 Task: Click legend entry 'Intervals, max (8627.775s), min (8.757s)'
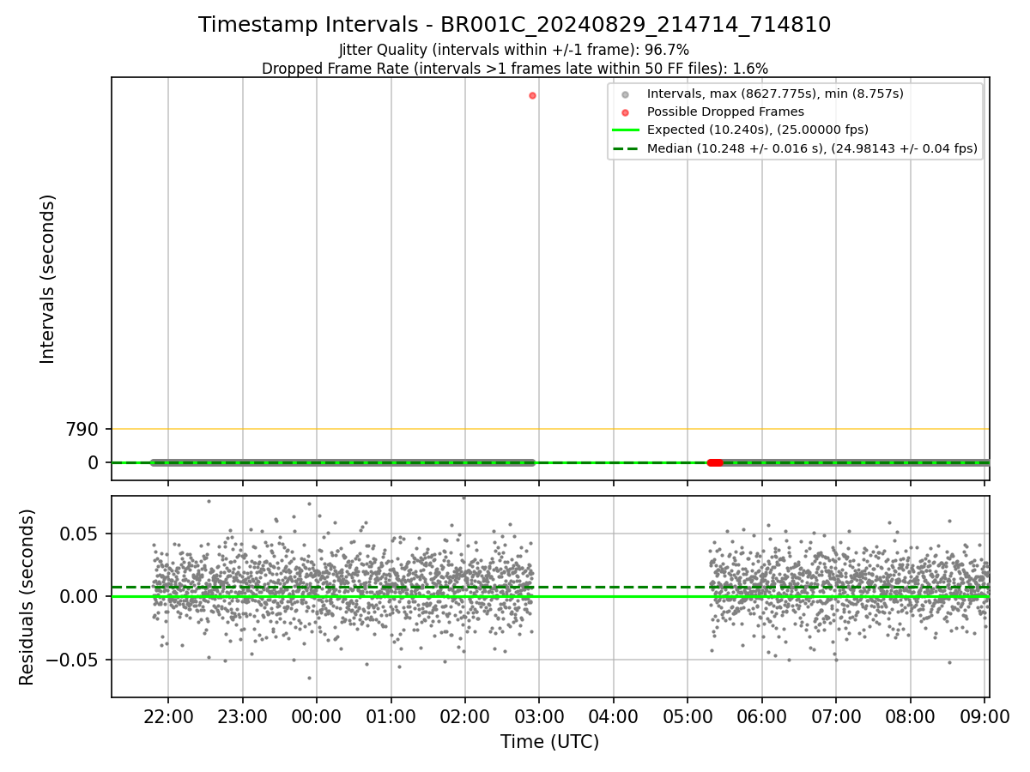[775, 93]
